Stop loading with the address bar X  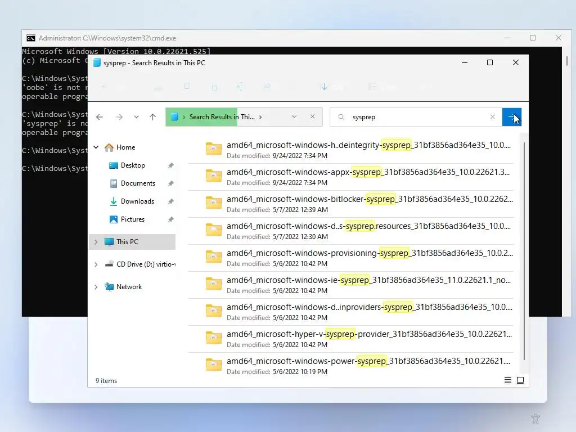point(313,116)
